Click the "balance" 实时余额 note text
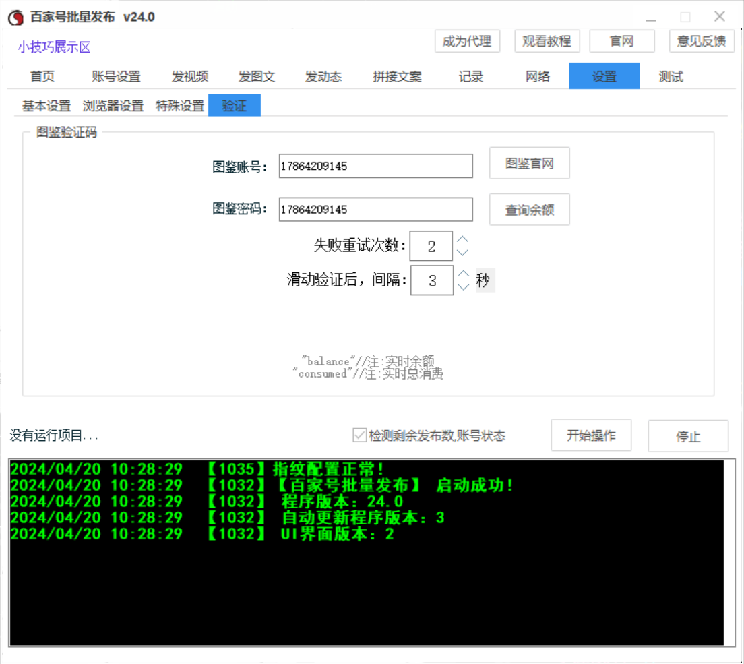This screenshot has width=744, height=664. [368, 361]
